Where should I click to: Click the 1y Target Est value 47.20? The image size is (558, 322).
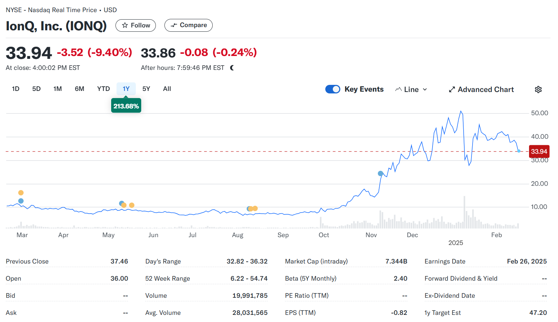coord(538,313)
